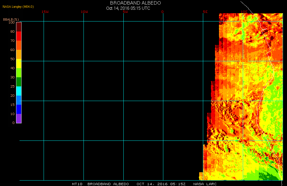Select the bright red 70-80% legend swatch
Viewport: 287px width, 186px height.
pyautogui.click(x=19, y=36)
